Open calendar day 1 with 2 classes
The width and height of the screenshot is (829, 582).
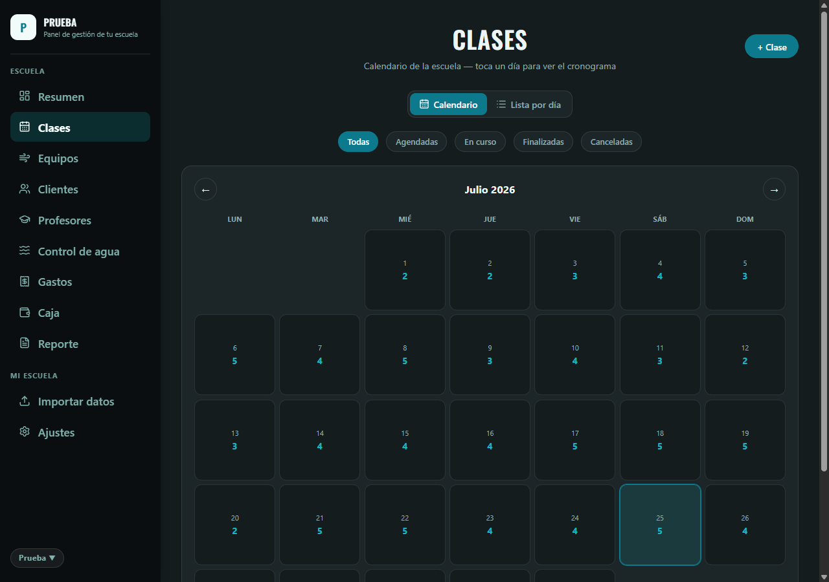pos(405,270)
